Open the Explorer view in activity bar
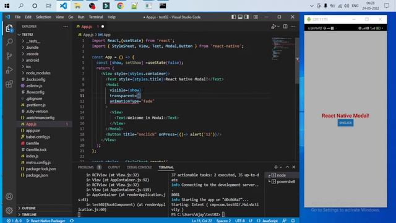 tap(9, 28)
